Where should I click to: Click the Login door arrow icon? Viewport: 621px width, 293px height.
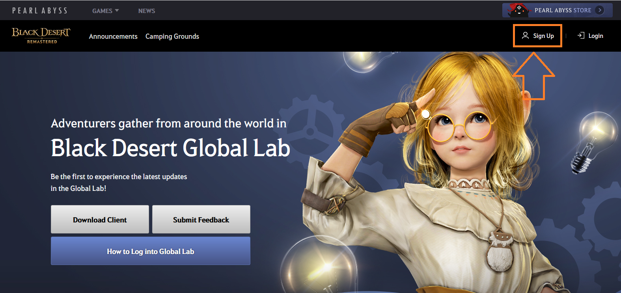coord(581,35)
